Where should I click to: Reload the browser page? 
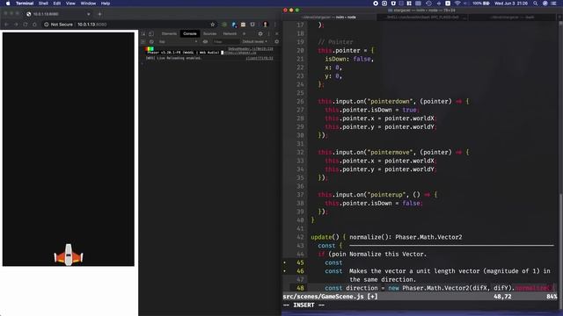pos(26,25)
